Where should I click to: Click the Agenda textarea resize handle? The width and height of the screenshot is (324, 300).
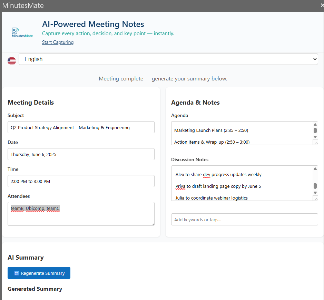pos(315,142)
